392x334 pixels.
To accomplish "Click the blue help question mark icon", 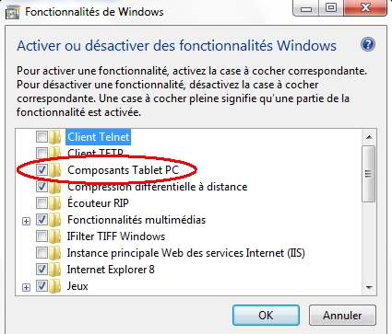I will click(368, 45).
